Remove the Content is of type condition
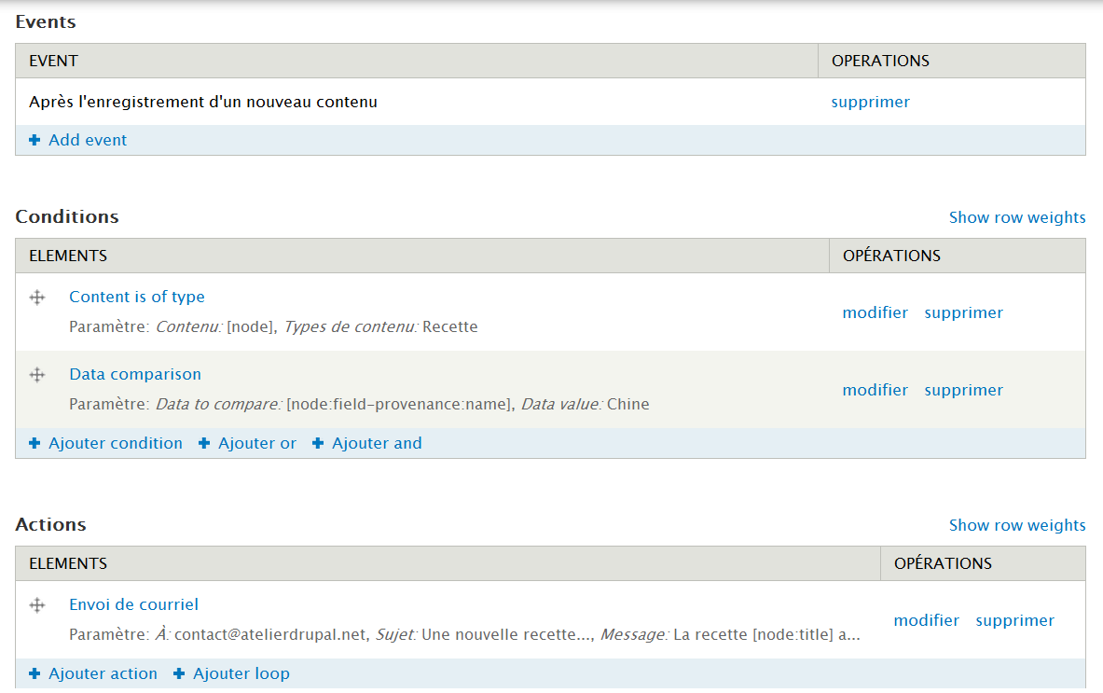Screen dimensions: 1103x693 point(963,312)
